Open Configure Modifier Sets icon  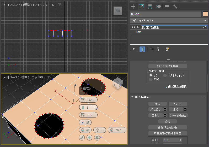tap(167, 50)
